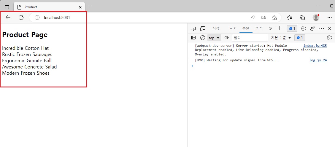The image size is (335, 147).
Task: Switch to the 시작 DevTools tab
Action: [x=216, y=28]
